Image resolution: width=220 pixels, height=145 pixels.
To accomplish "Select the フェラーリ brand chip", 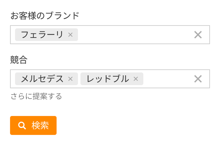I will 42,35.
